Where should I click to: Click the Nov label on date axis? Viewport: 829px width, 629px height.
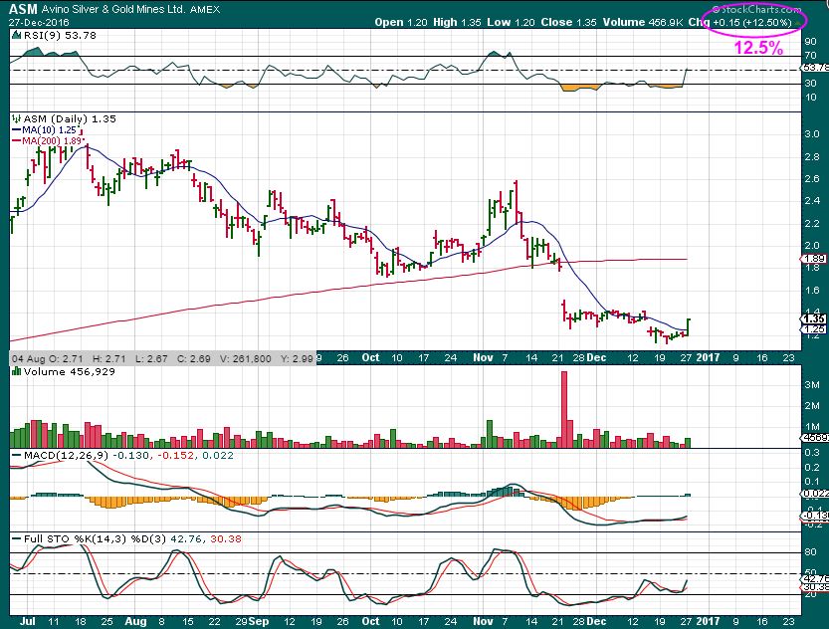pyautogui.click(x=484, y=356)
